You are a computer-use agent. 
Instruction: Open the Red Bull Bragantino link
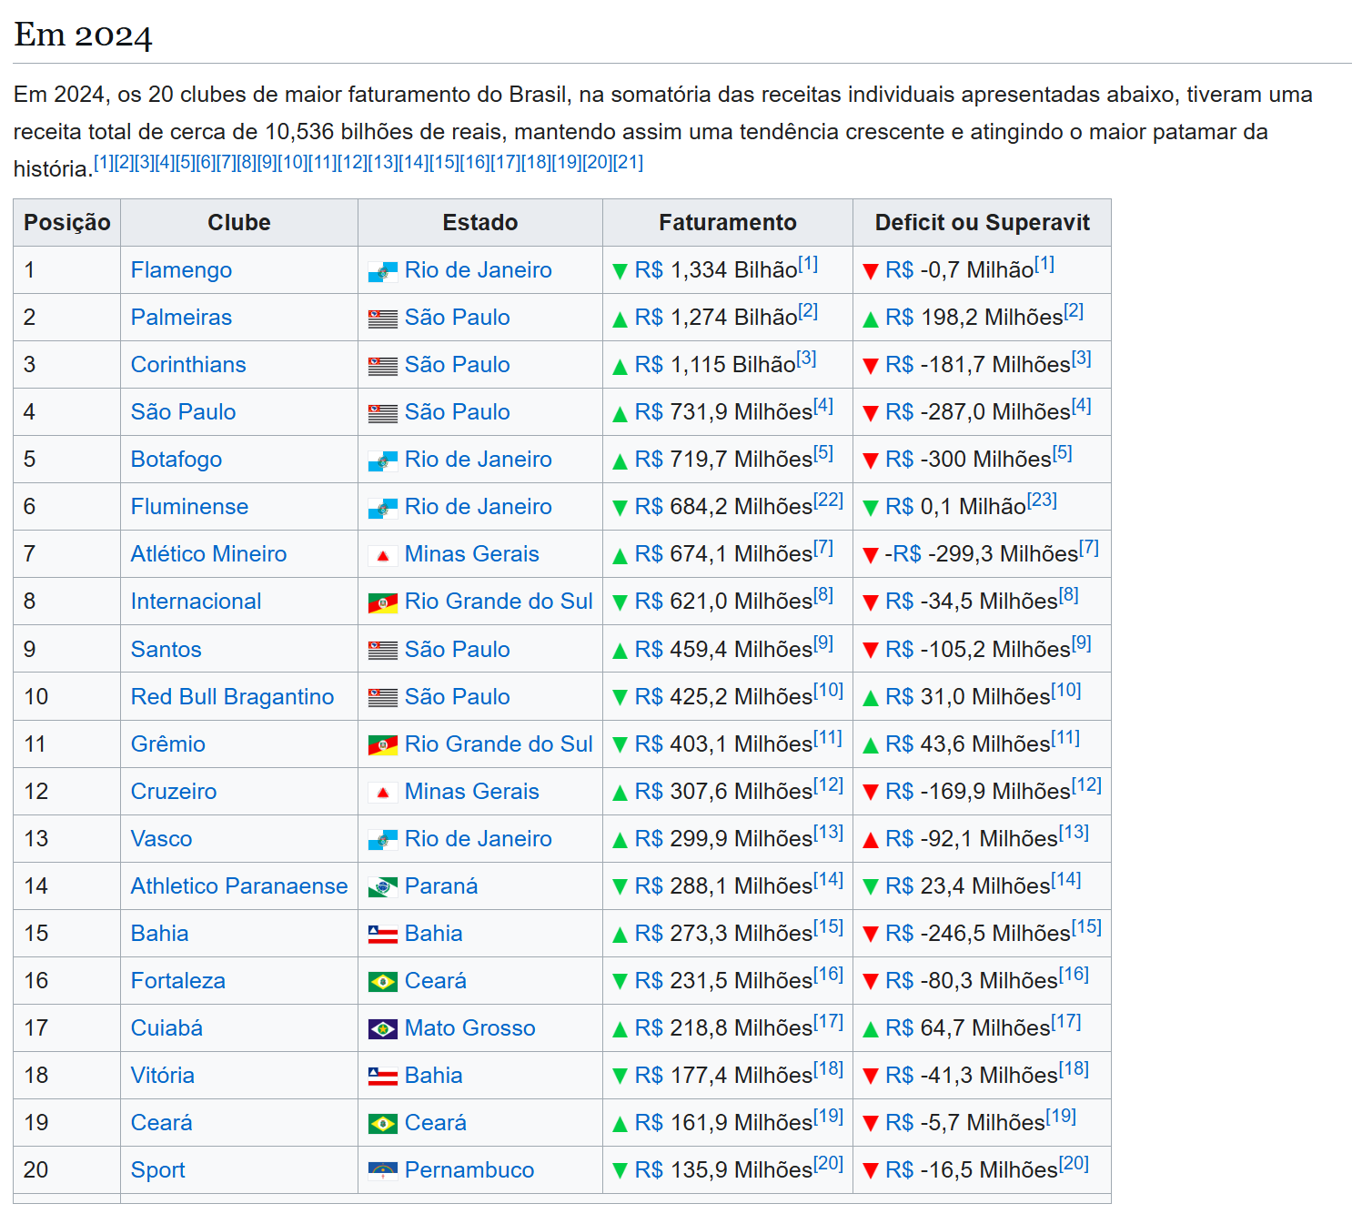tap(232, 697)
